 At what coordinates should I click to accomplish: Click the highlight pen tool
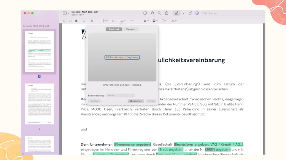pos(176,13)
